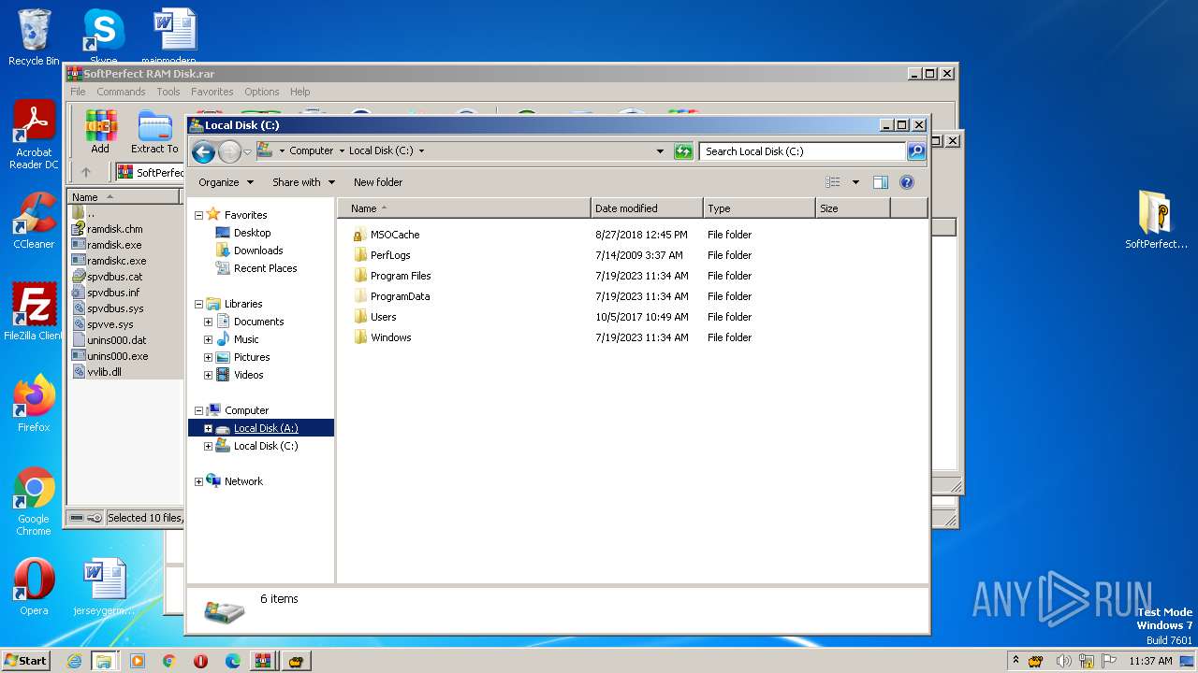Open the previous locations address dropdown
1198x673 pixels.
pos(660,151)
